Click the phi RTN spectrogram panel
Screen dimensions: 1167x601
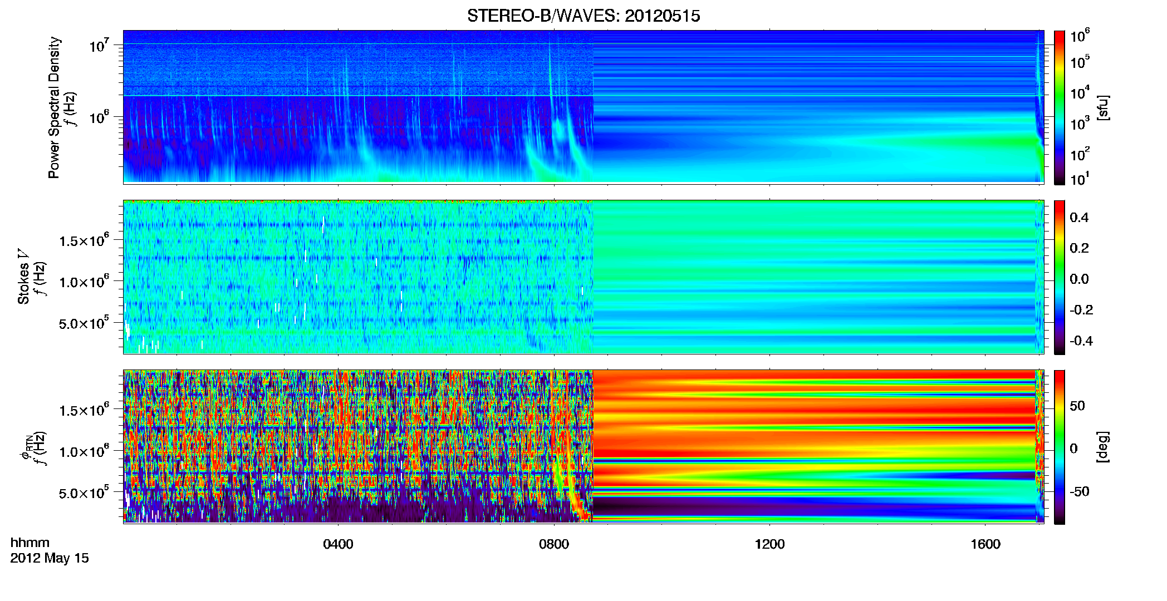(583, 446)
